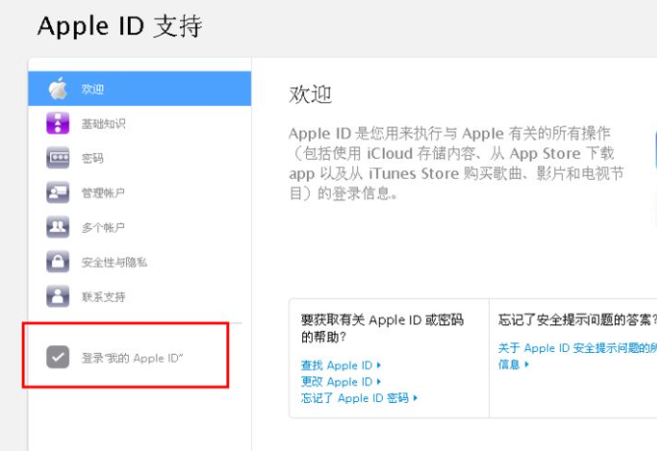The width and height of the screenshot is (657, 451).
Task: Click the 密码 password field icon
Action: point(59,159)
